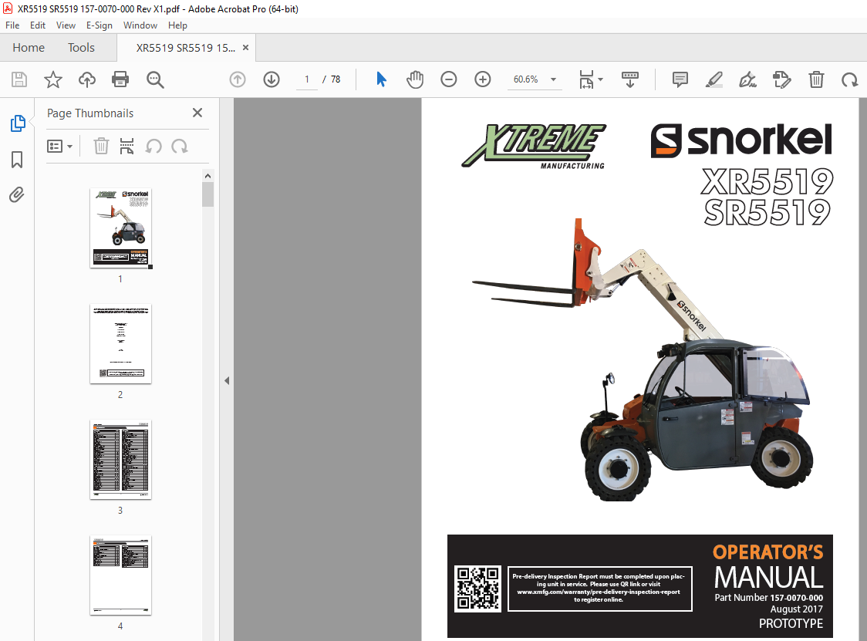Open the find text magnifier tool
The width and height of the screenshot is (867, 641).
pyautogui.click(x=155, y=79)
